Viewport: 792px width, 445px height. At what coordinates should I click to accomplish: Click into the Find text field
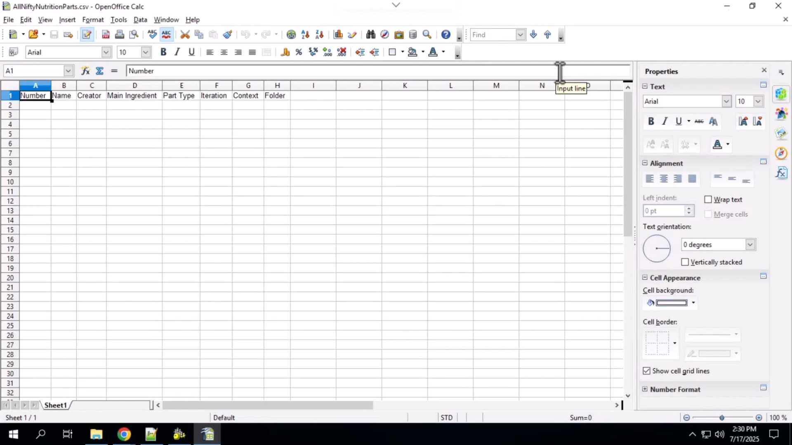(x=493, y=35)
